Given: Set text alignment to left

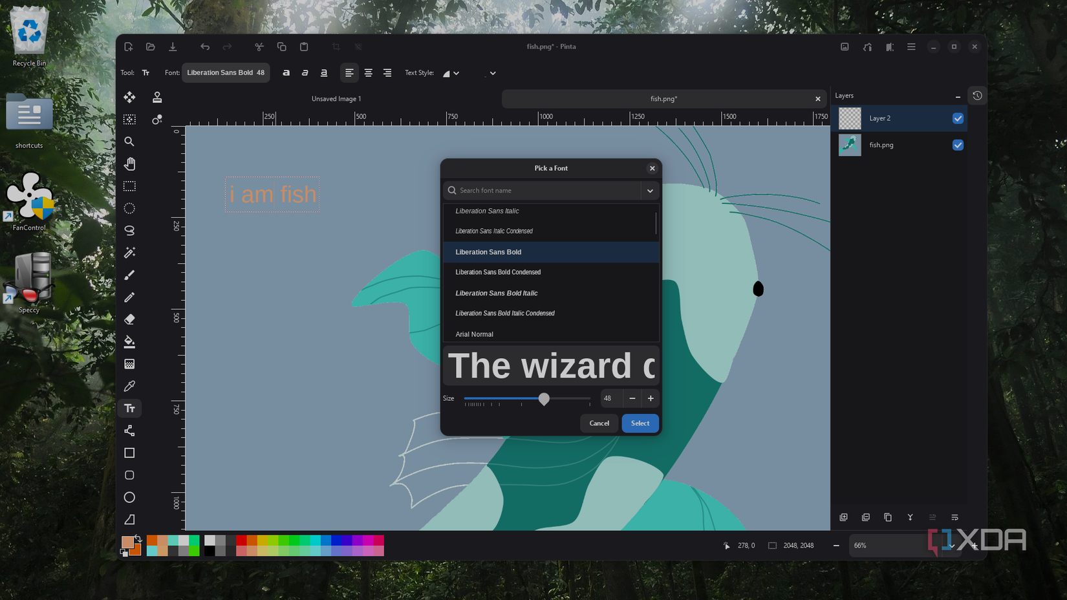Looking at the screenshot, I should point(349,73).
